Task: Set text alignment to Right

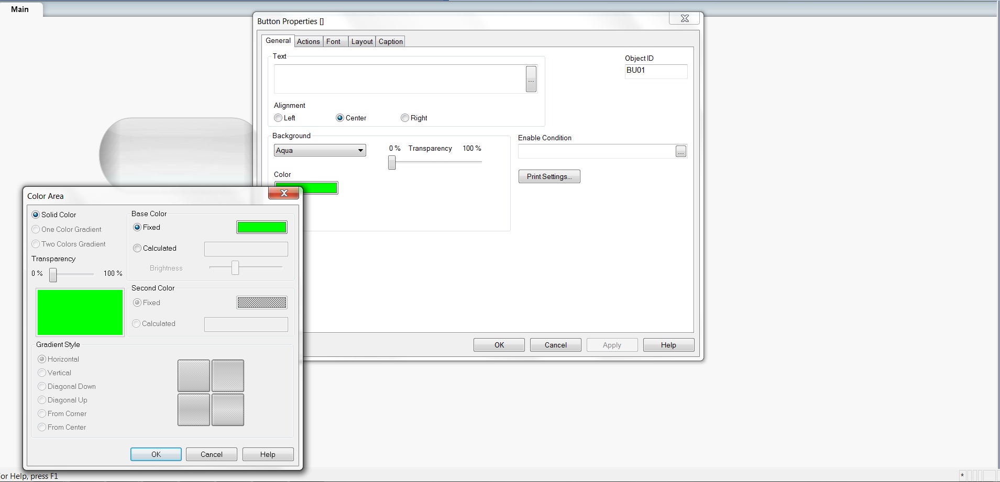Action: click(414, 118)
